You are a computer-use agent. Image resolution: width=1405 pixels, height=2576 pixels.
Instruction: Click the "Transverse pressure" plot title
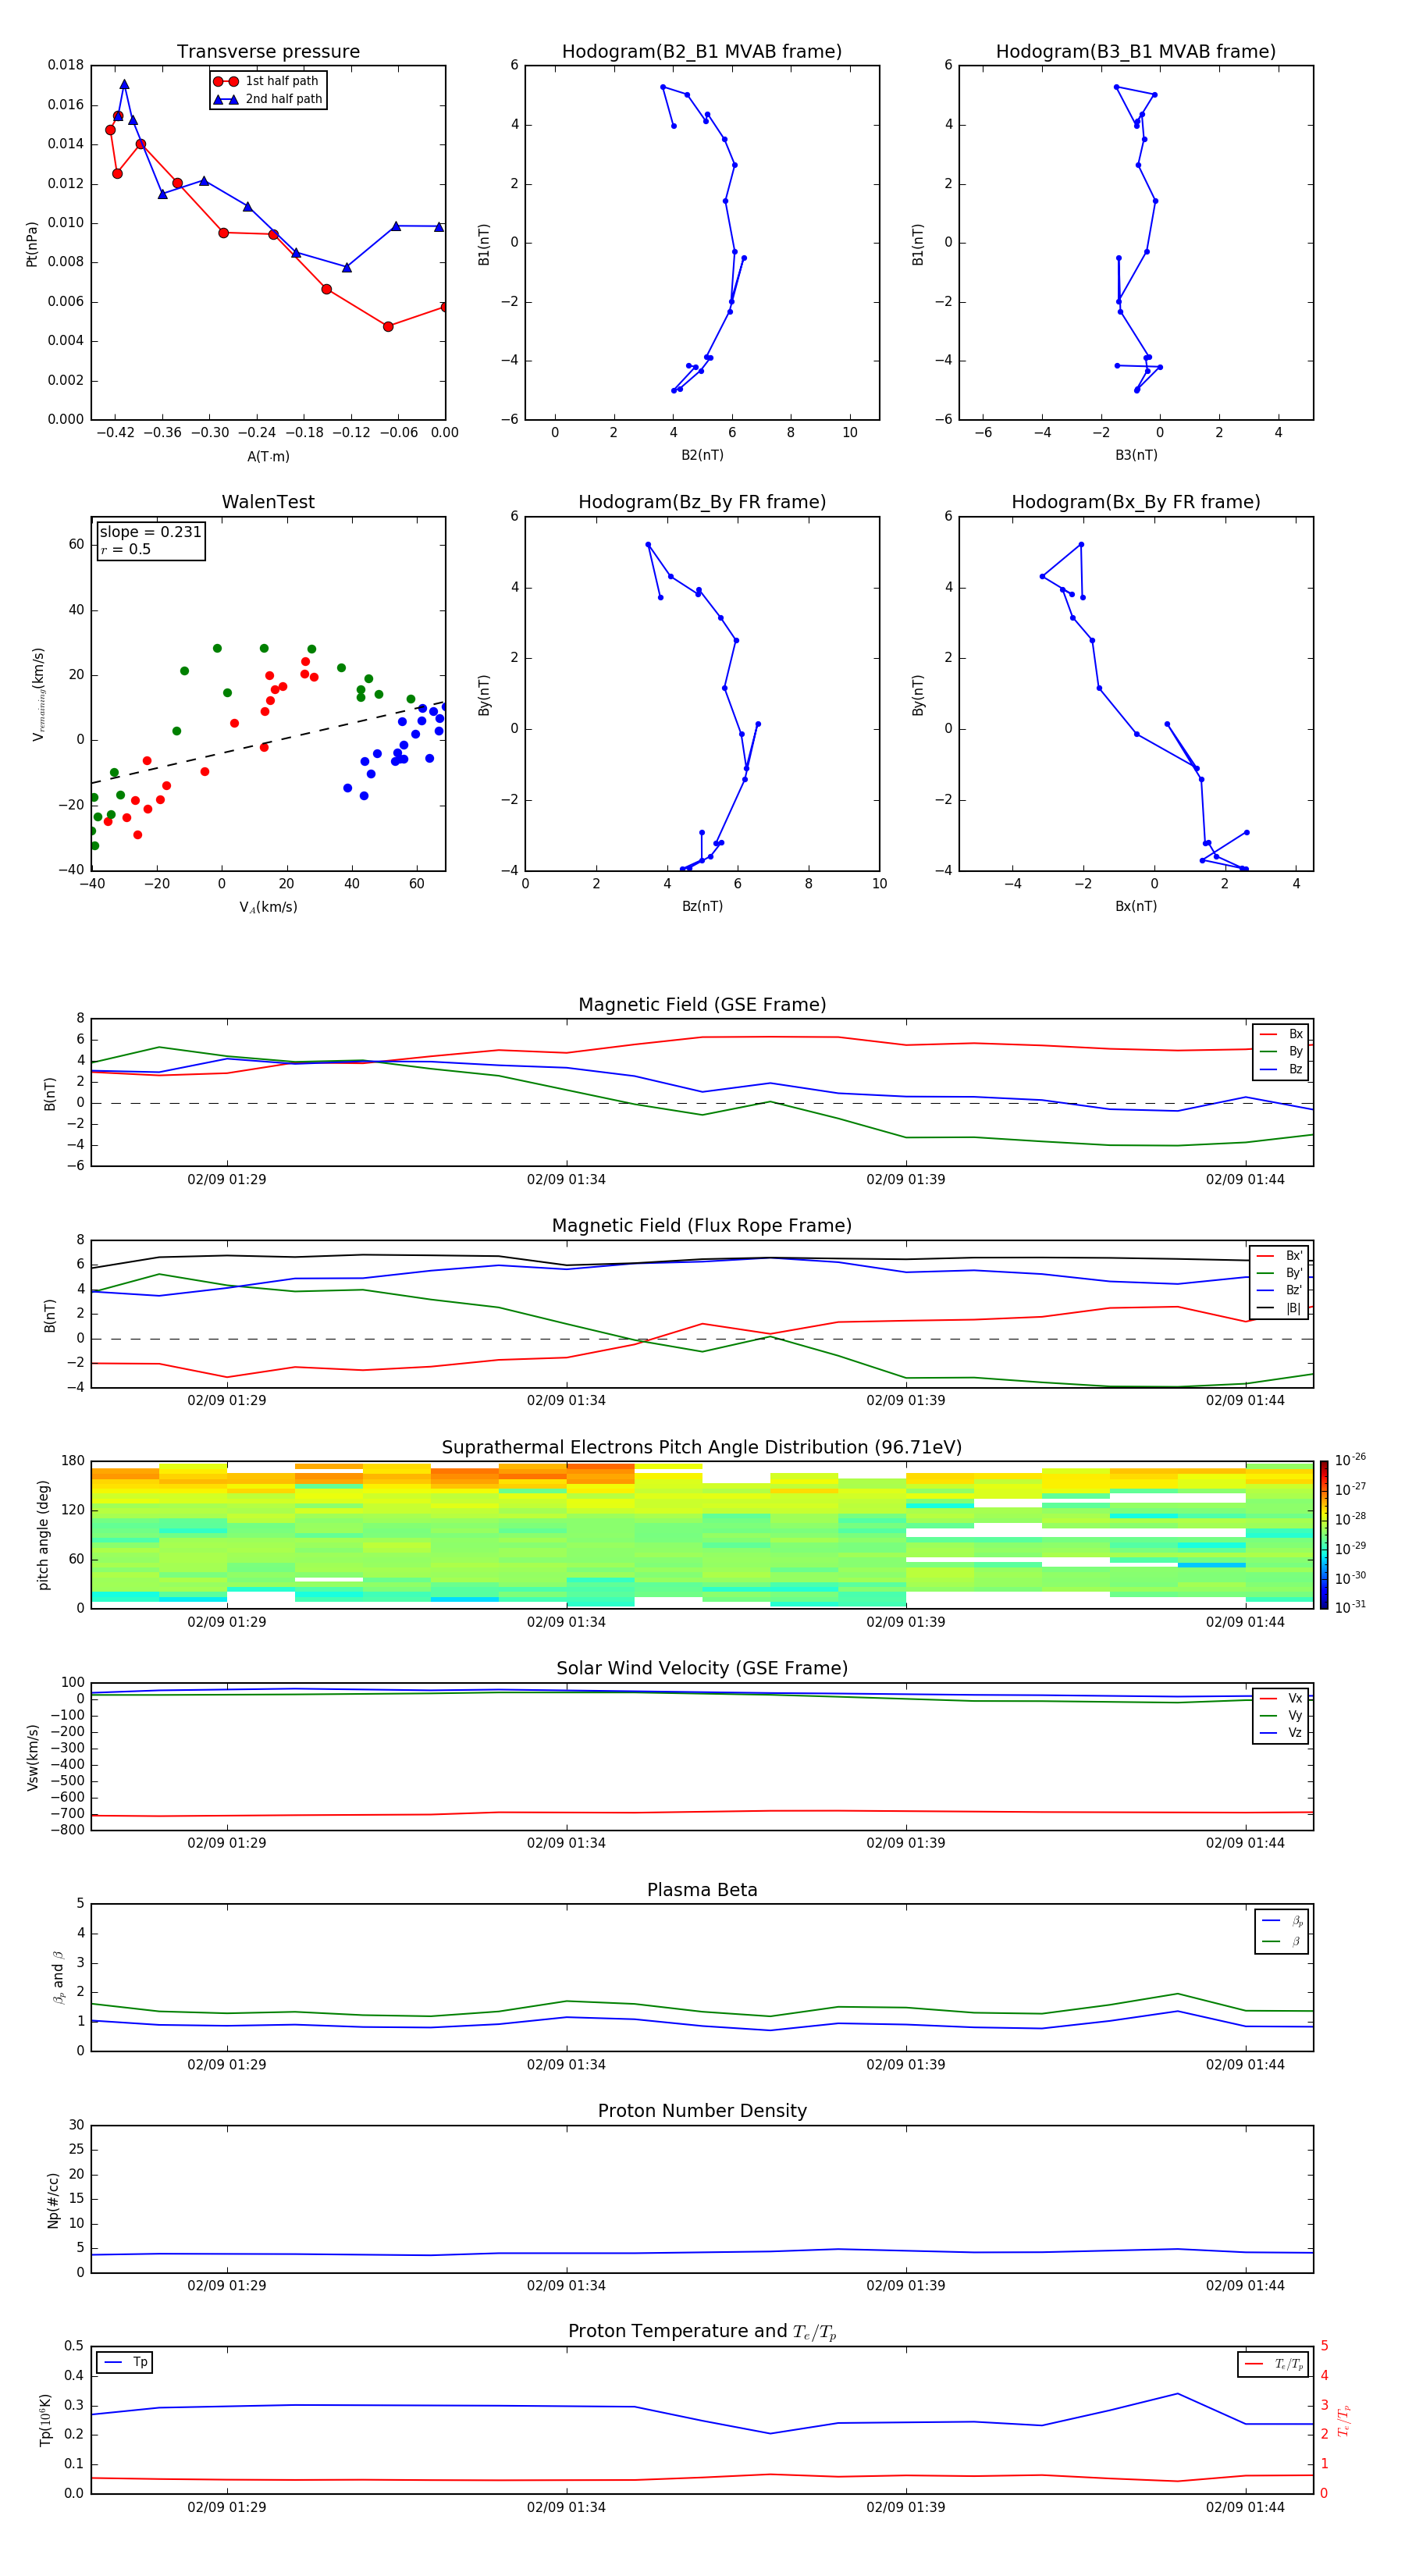tap(268, 51)
